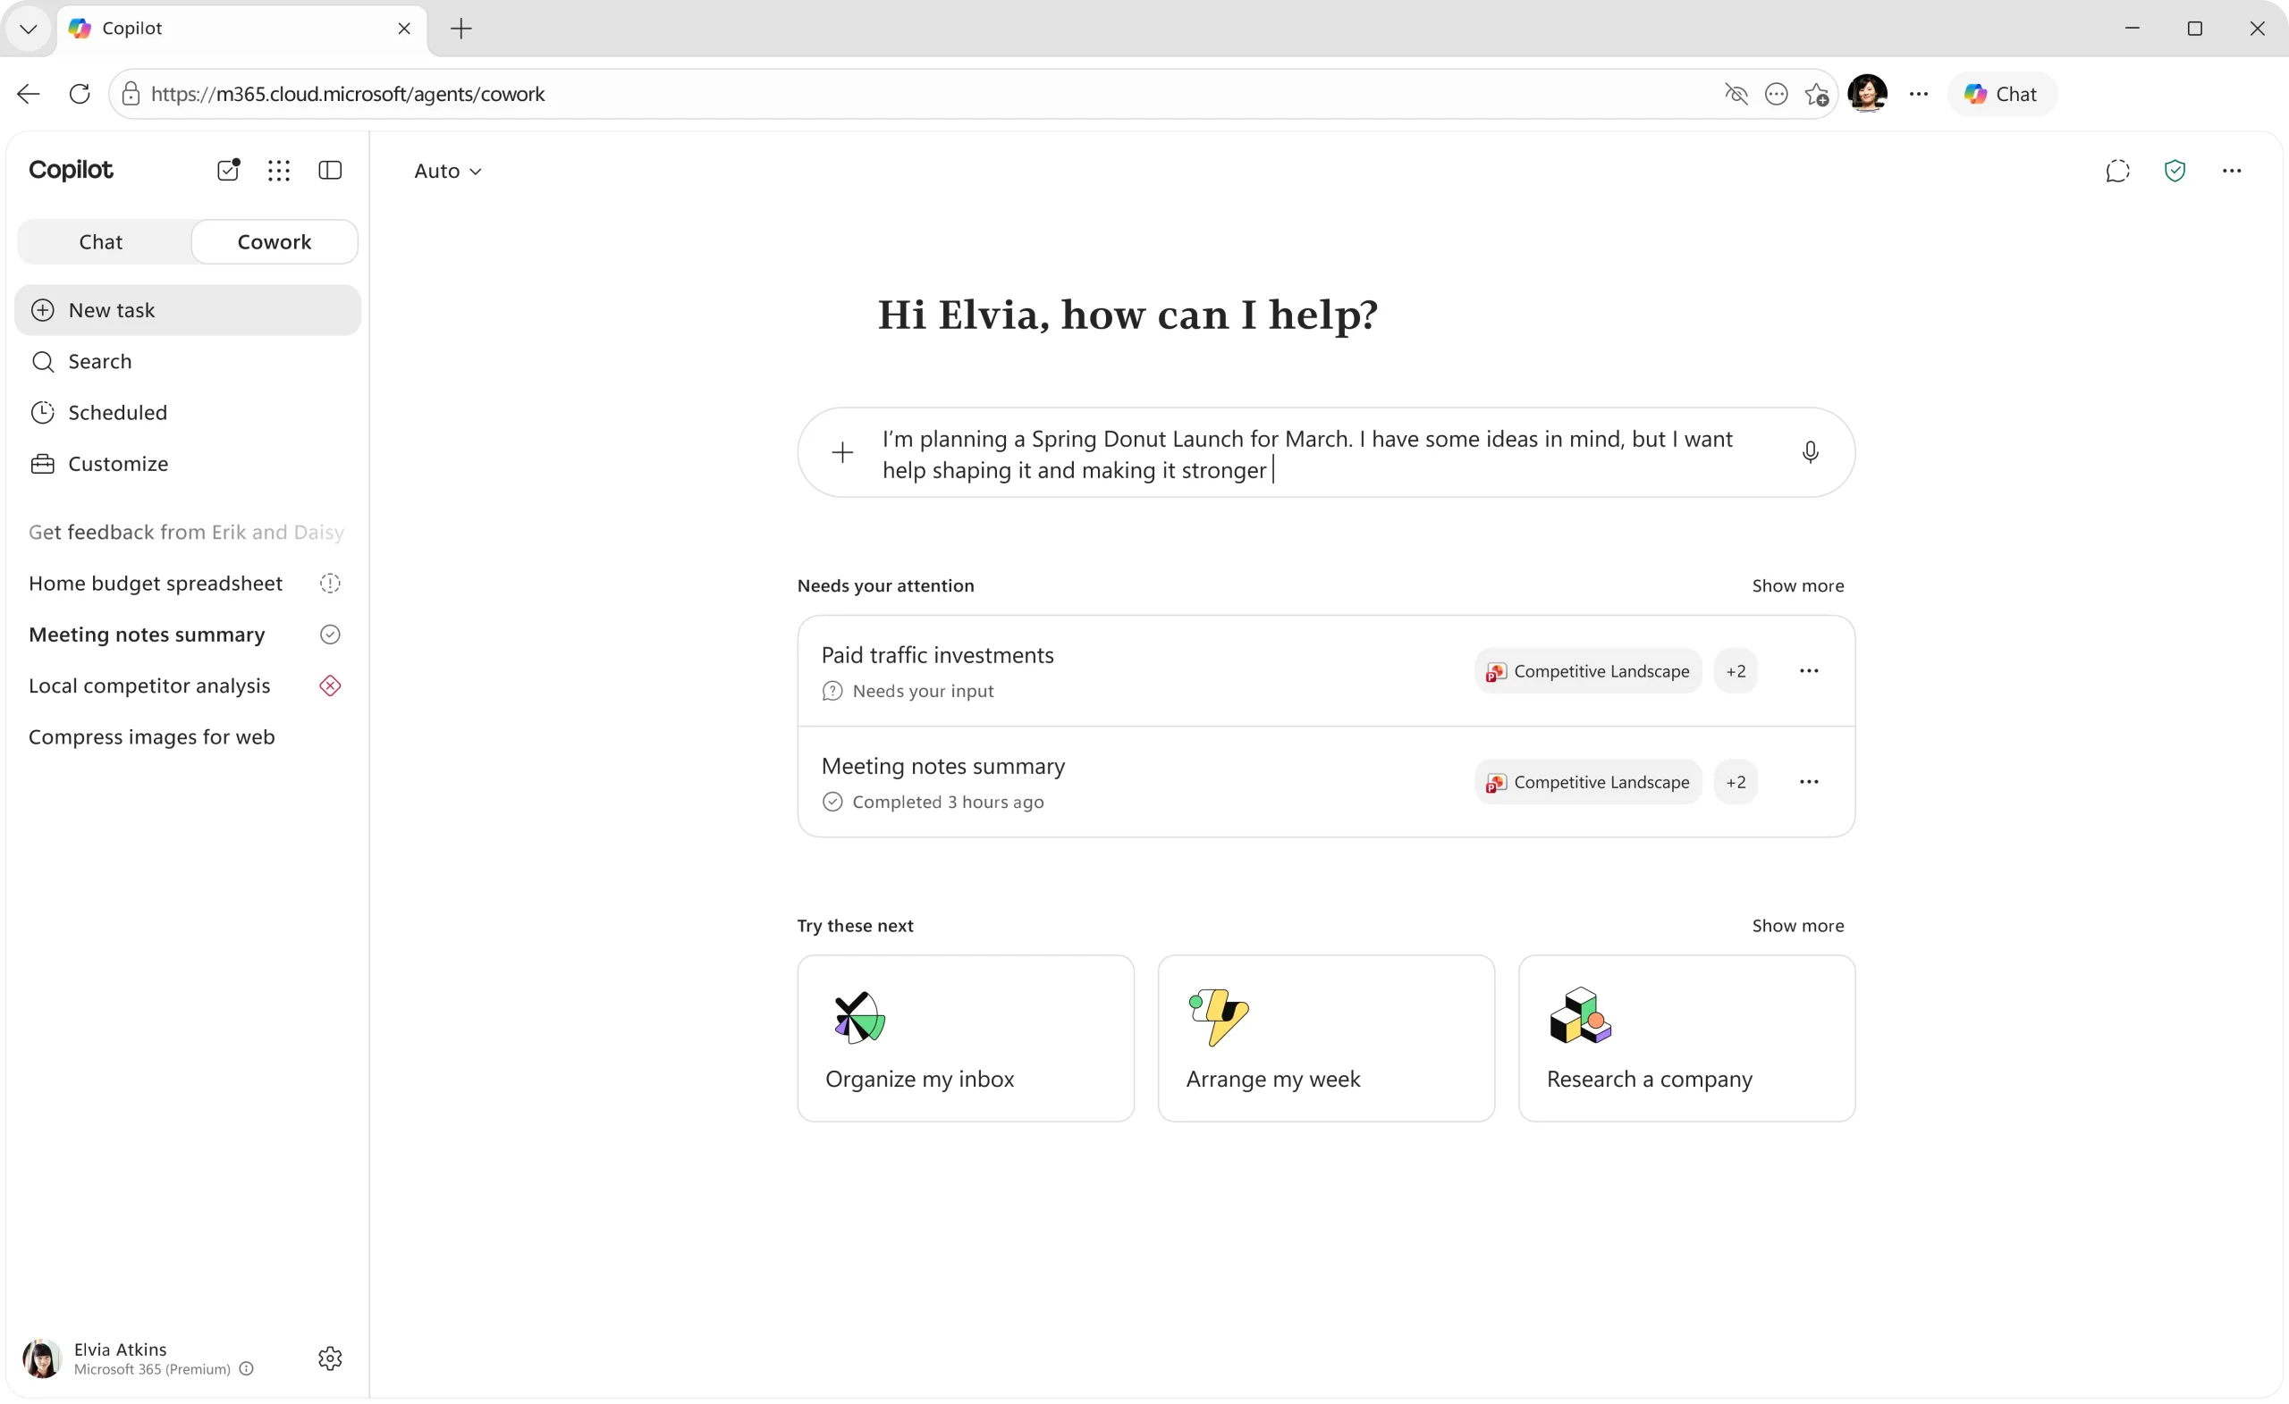
Task: Open the tab list dropdown arrow
Action: click(x=28, y=29)
